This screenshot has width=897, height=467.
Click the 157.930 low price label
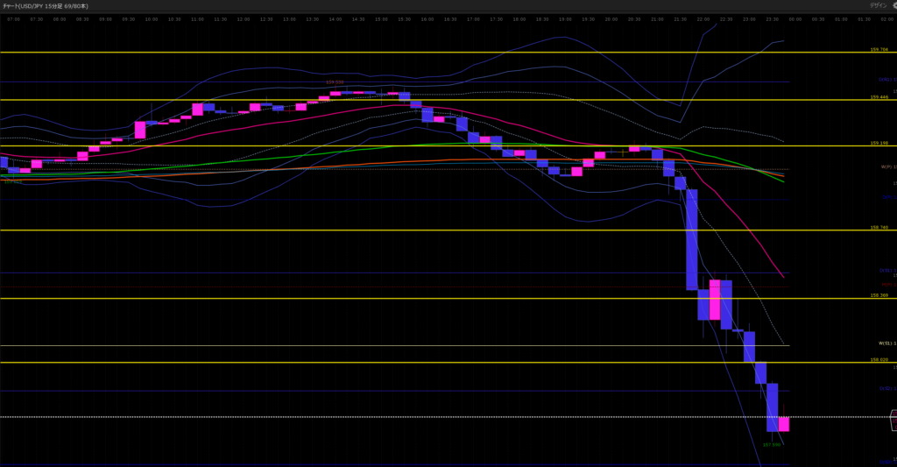[772, 444]
